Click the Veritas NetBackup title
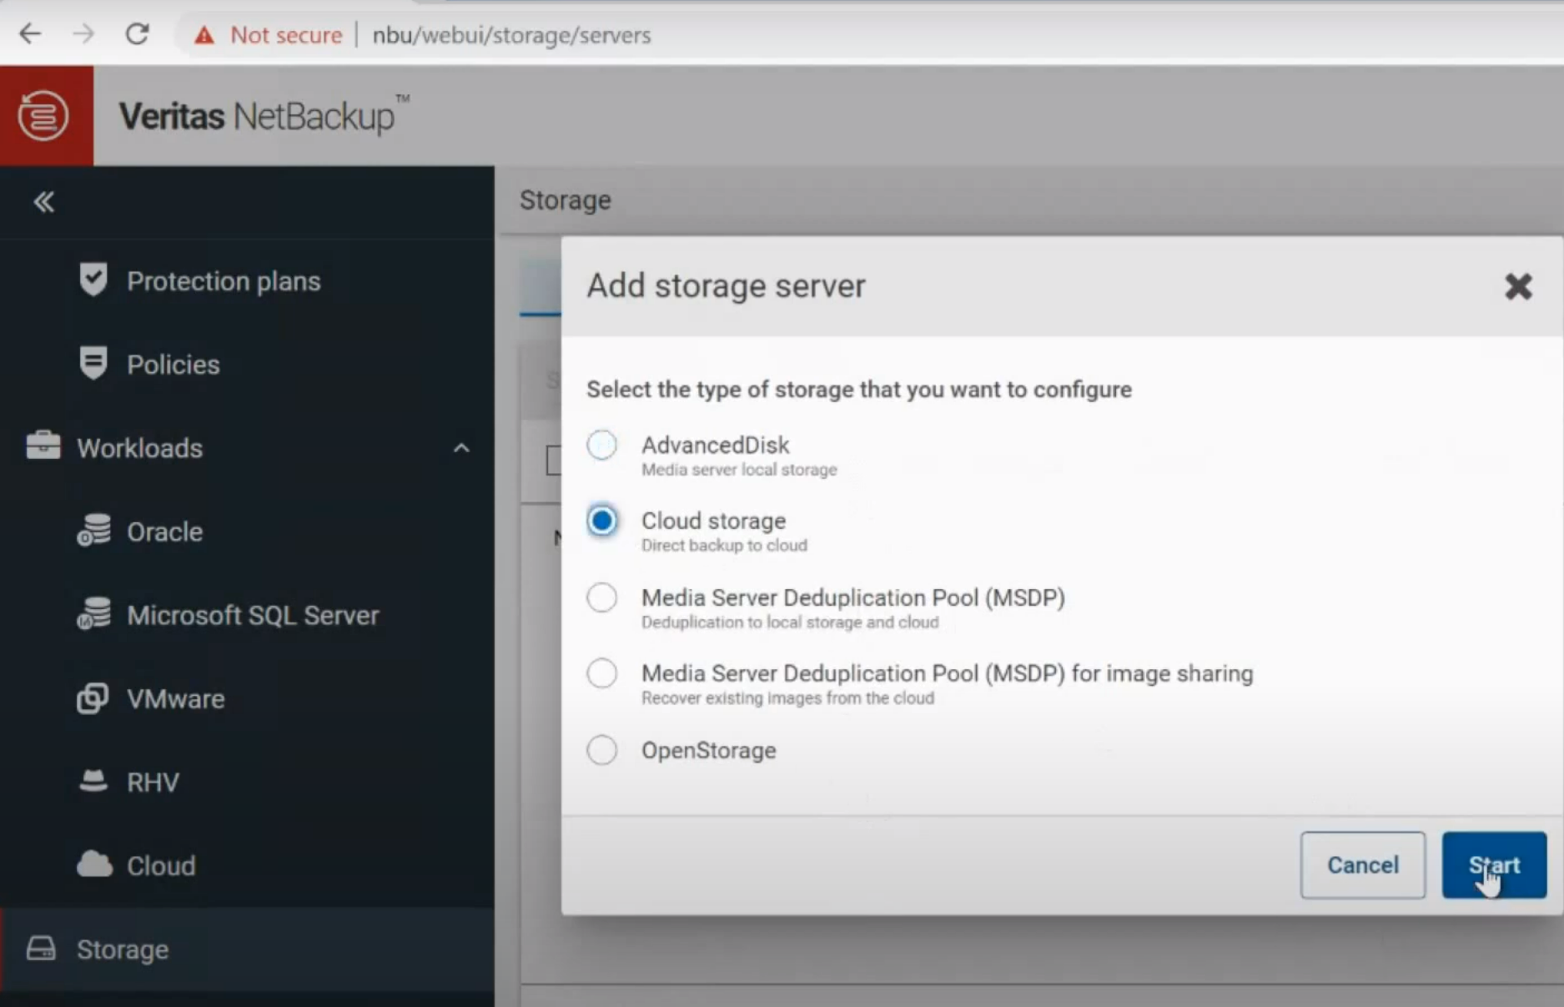The image size is (1564, 1007). coord(264,116)
